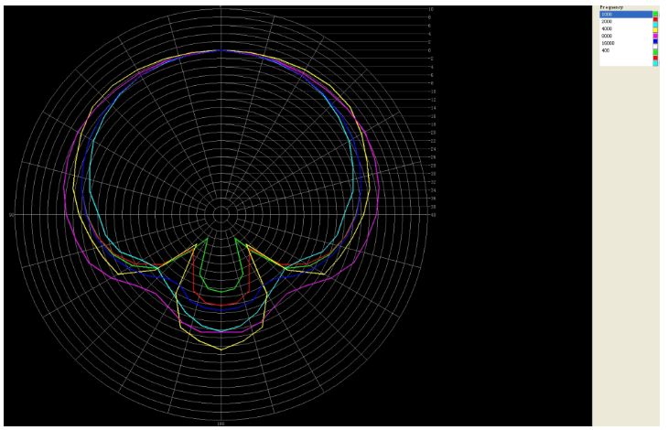Select the white color swatch
668x430 pixels.
(655, 48)
